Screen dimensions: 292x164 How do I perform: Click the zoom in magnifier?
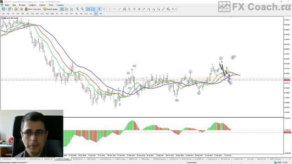click(77, 9)
